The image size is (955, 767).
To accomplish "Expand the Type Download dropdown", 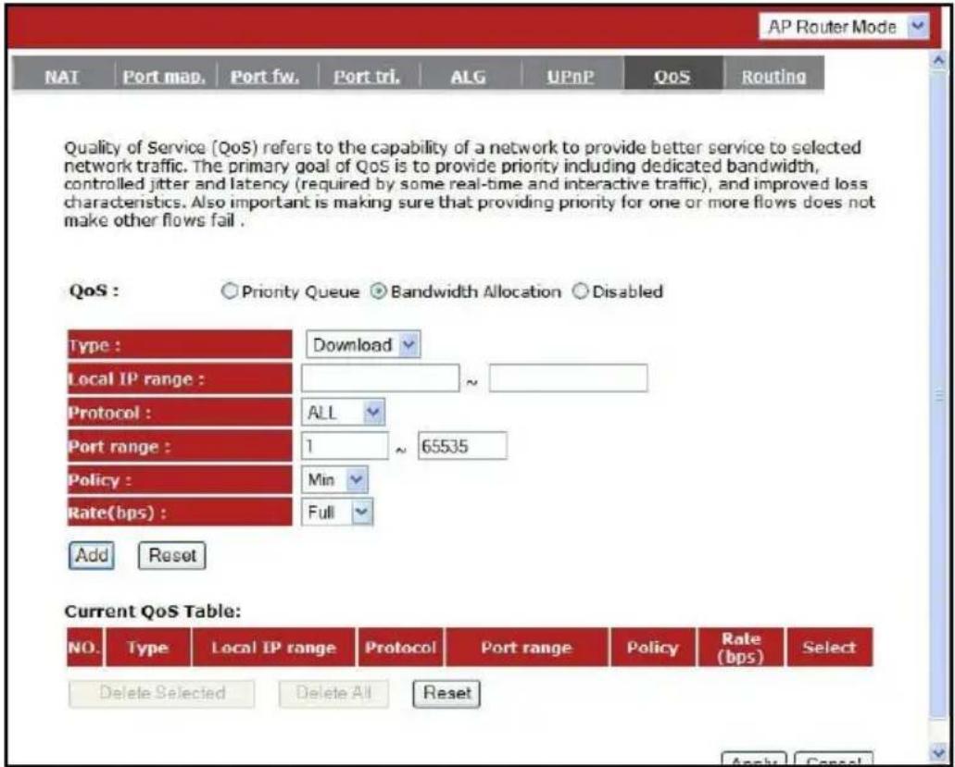I will (363, 345).
